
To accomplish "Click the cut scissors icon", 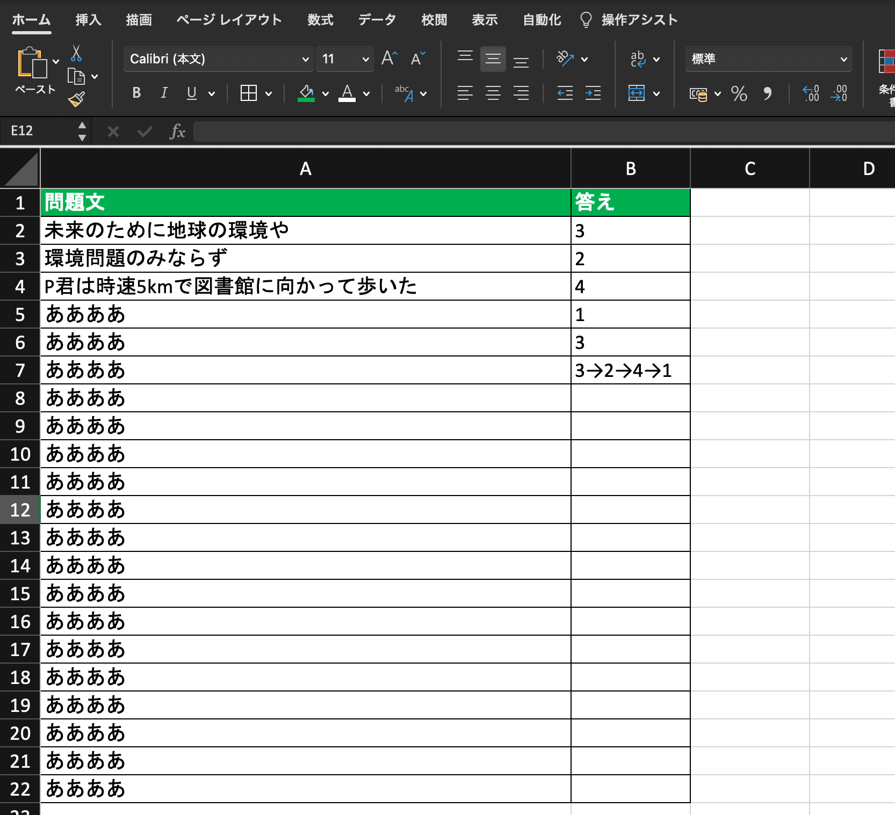I will 76,54.
